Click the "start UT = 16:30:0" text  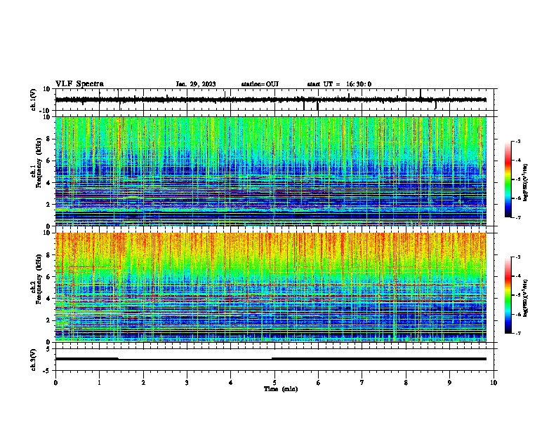pos(339,84)
